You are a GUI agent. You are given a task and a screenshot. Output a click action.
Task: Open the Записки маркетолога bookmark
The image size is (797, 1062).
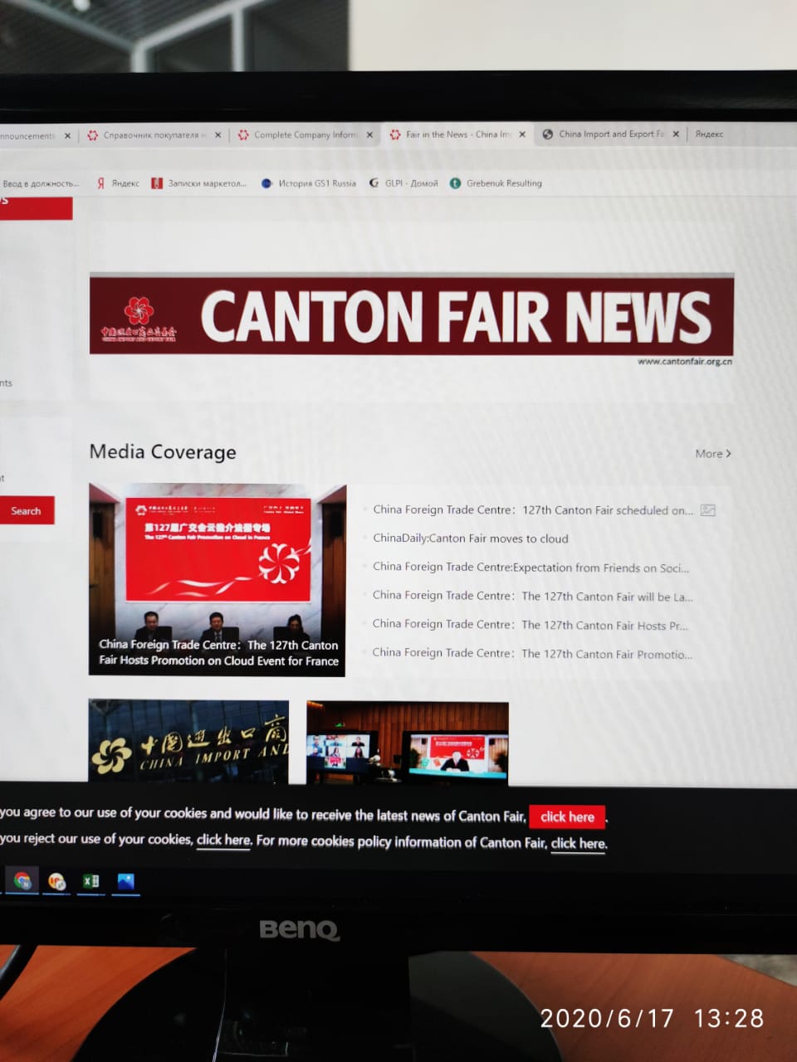[x=199, y=183]
